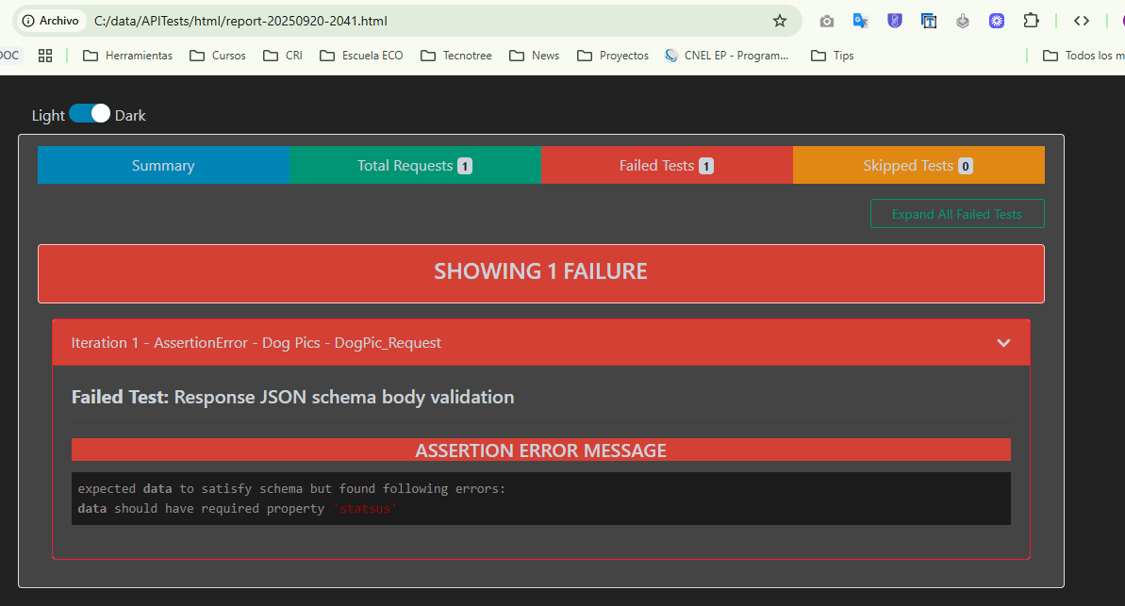Open the Google Translate extension

pos(860,21)
